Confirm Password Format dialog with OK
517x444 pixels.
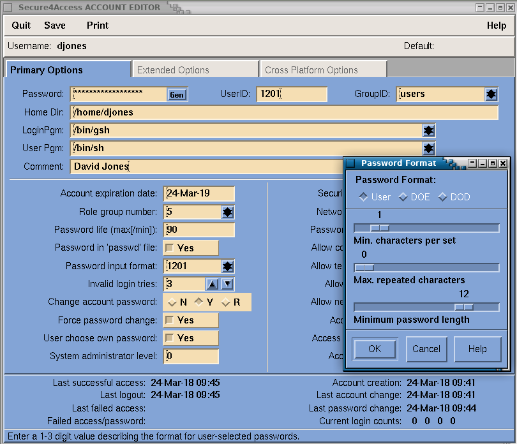click(x=375, y=349)
